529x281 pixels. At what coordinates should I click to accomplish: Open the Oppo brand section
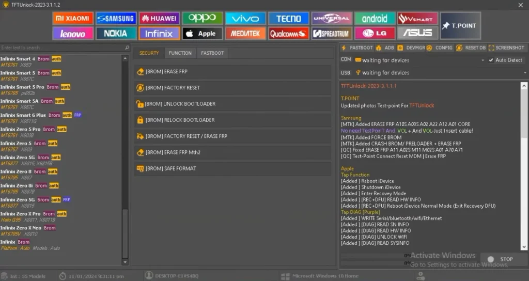pos(202,19)
